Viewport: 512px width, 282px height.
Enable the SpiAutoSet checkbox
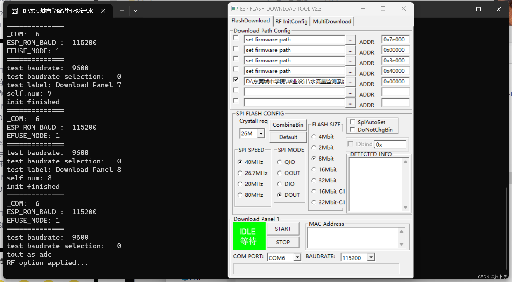pyautogui.click(x=352, y=122)
